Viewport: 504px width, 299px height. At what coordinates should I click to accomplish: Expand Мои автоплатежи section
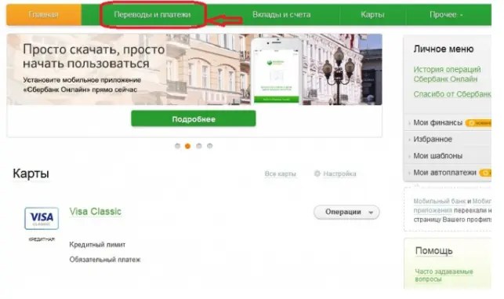[444, 173]
